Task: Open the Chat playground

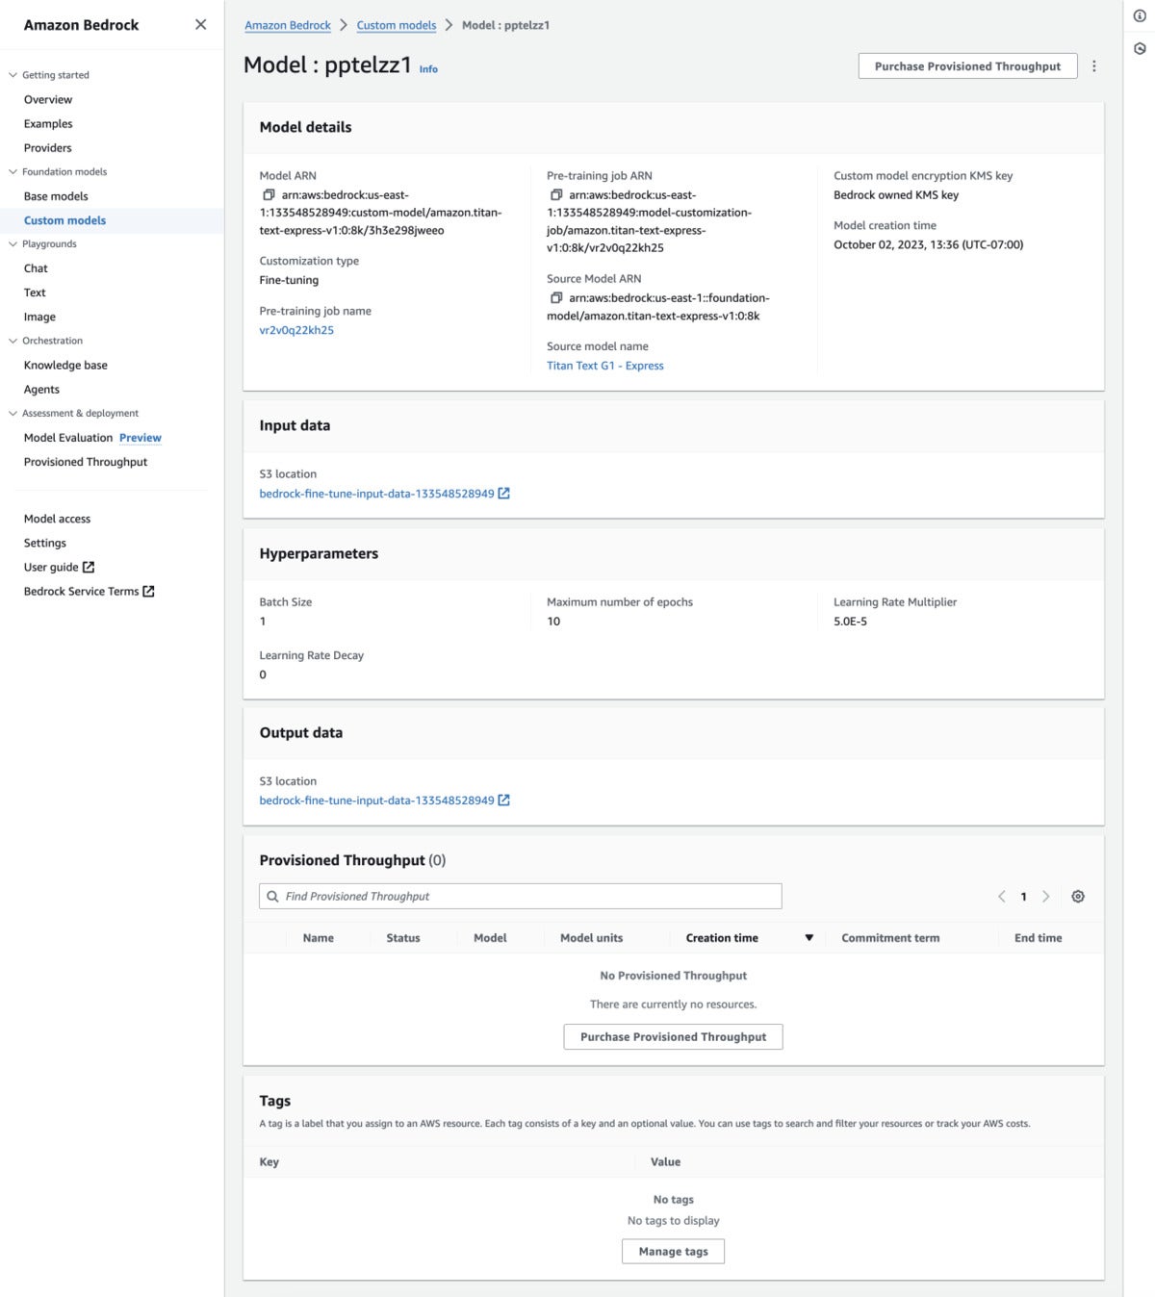Action: point(36,268)
